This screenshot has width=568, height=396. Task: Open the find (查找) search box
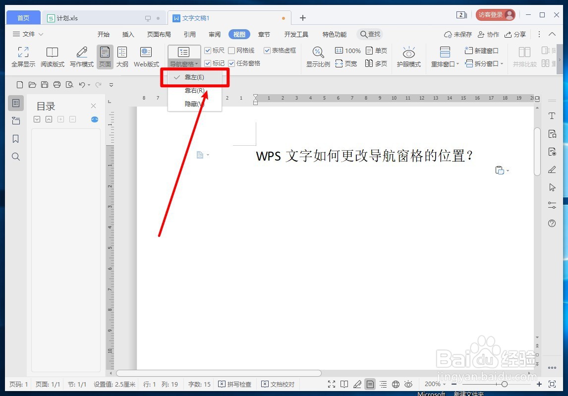(x=370, y=34)
